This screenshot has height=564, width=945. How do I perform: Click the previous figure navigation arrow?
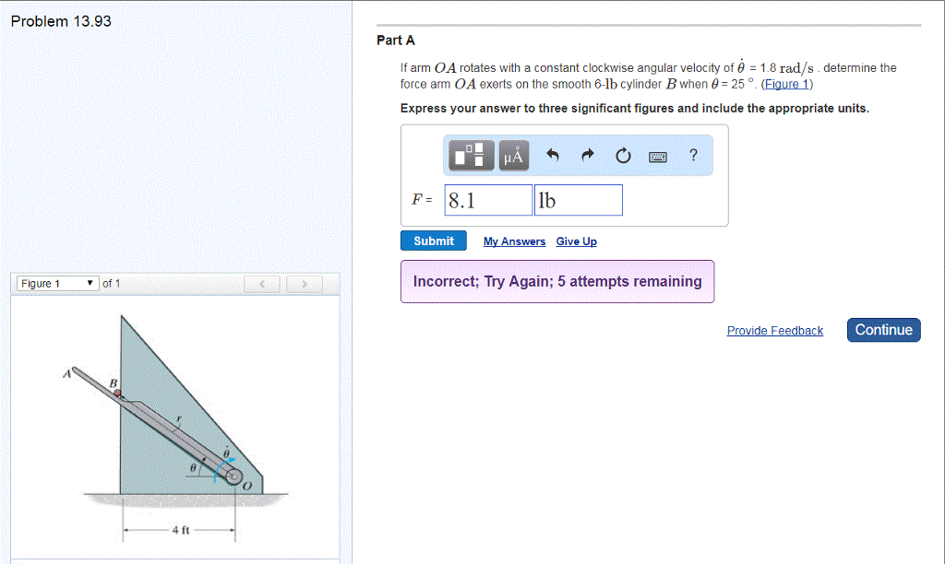(x=261, y=284)
